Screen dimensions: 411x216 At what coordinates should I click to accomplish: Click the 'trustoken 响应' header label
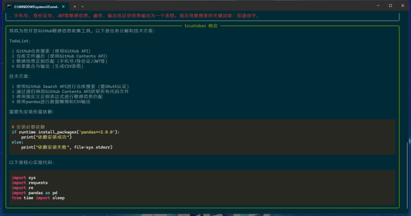click(x=201, y=26)
